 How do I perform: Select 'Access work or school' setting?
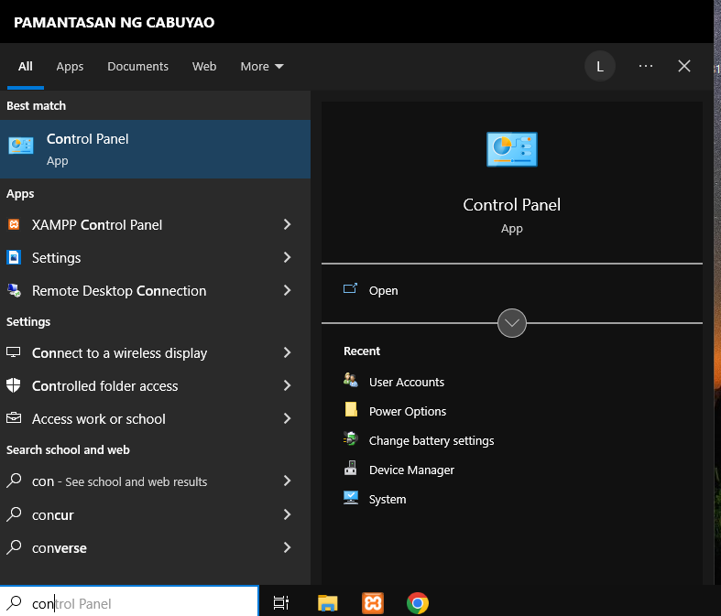[x=155, y=419]
